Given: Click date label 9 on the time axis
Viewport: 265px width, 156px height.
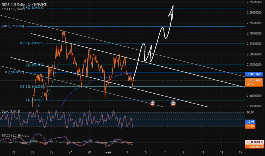Looking at the screenshot, I should (184, 152).
